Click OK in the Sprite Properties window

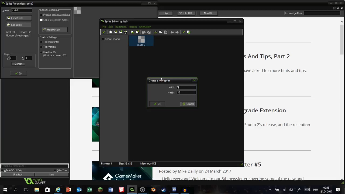[18, 74]
